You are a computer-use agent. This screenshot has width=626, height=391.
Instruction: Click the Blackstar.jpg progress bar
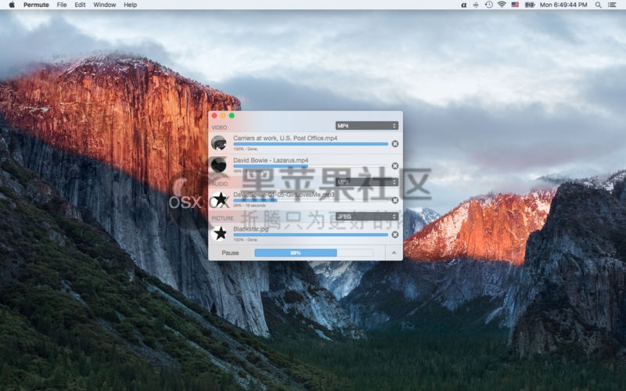[x=311, y=235]
